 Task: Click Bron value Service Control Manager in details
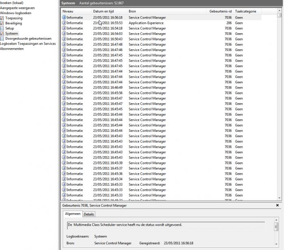[x=113, y=243]
